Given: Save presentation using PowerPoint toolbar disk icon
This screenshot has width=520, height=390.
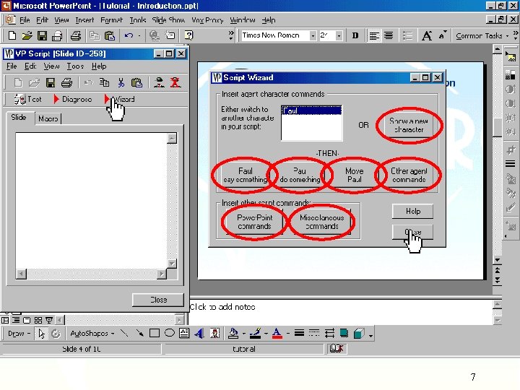Looking at the screenshot, I should point(42,35).
